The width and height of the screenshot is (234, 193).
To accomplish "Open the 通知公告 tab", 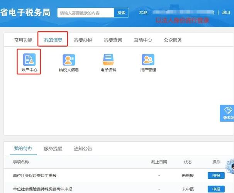I will [x=83, y=149].
